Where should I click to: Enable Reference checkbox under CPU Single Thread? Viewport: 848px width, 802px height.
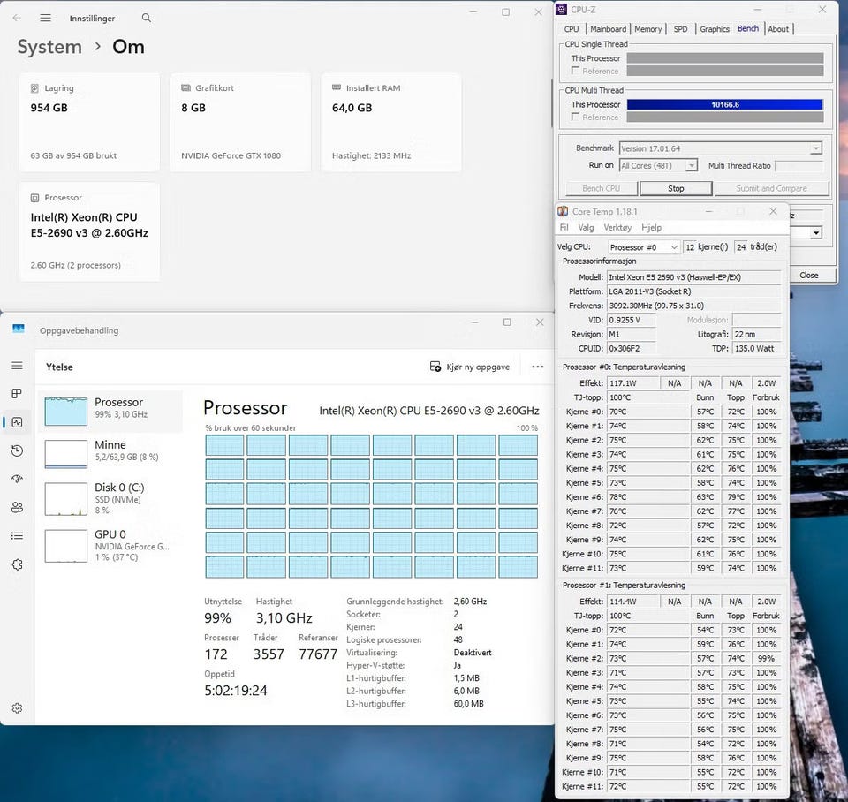(576, 71)
